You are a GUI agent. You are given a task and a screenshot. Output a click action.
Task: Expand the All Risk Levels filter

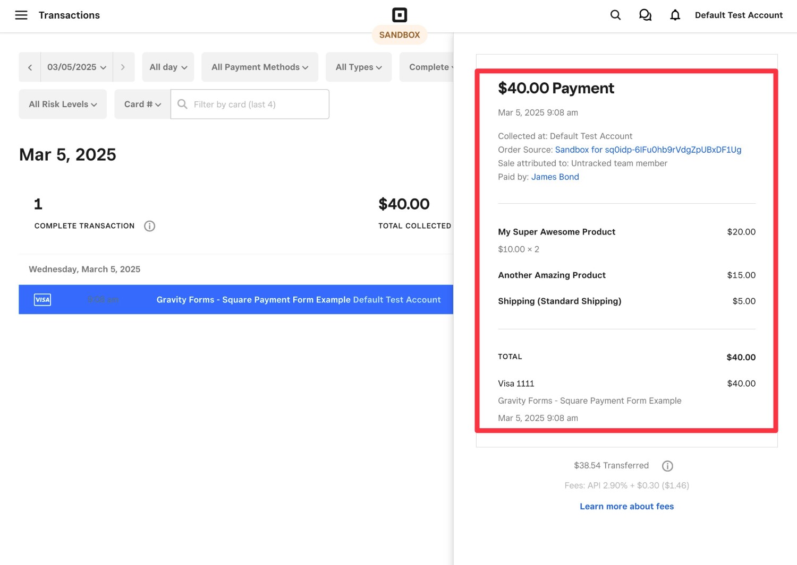coord(63,105)
